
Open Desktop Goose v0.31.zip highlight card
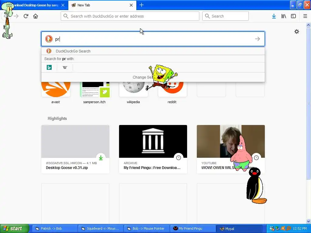point(75,149)
